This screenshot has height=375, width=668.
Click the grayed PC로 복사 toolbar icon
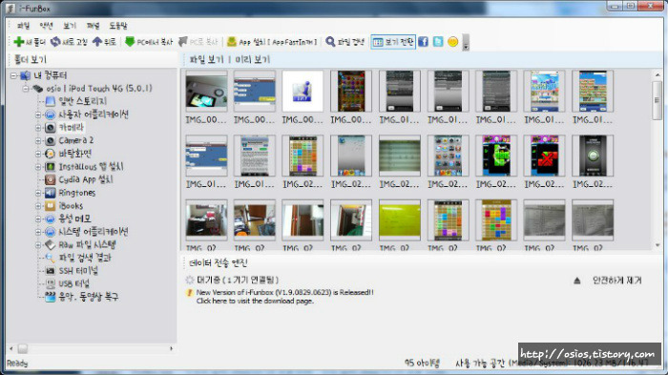[183, 42]
